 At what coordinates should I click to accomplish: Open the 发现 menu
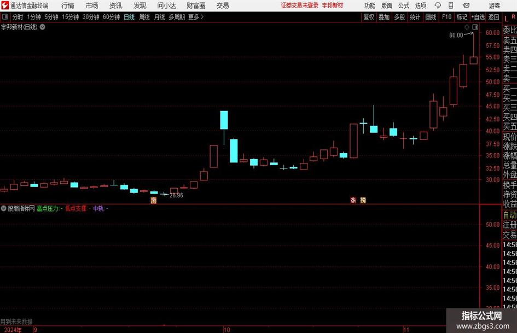coord(140,5)
